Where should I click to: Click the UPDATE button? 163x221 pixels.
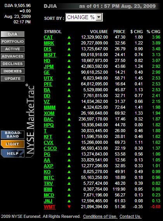pos(12,78)
